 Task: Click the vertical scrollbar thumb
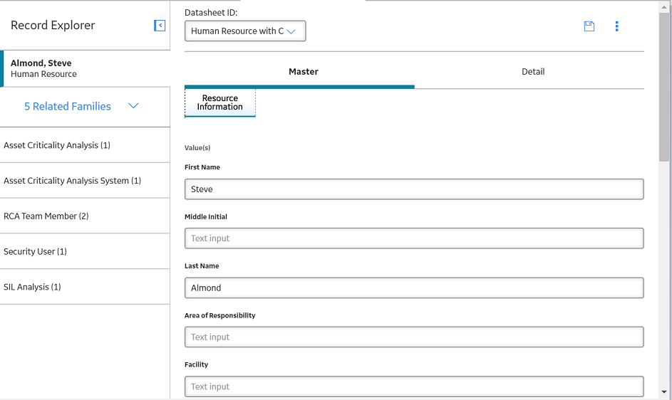(664, 87)
